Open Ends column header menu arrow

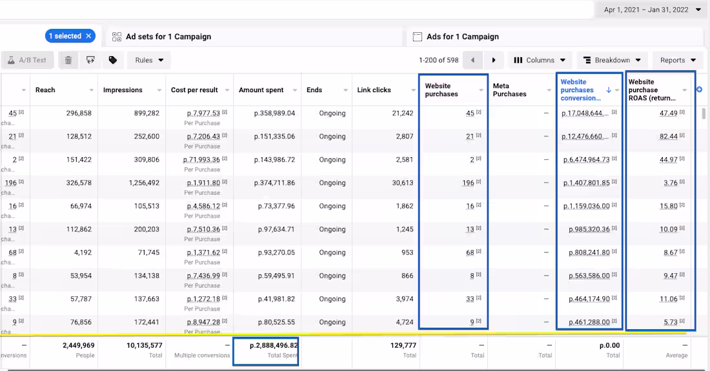pos(345,90)
